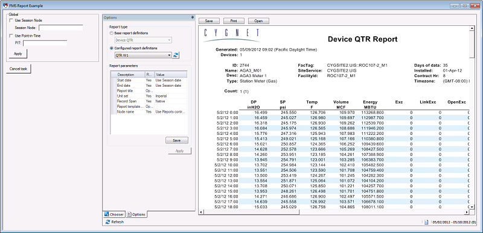This screenshot has height=233, width=483.
Task: Switch to the Options tab
Action: click(x=136, y=214)
